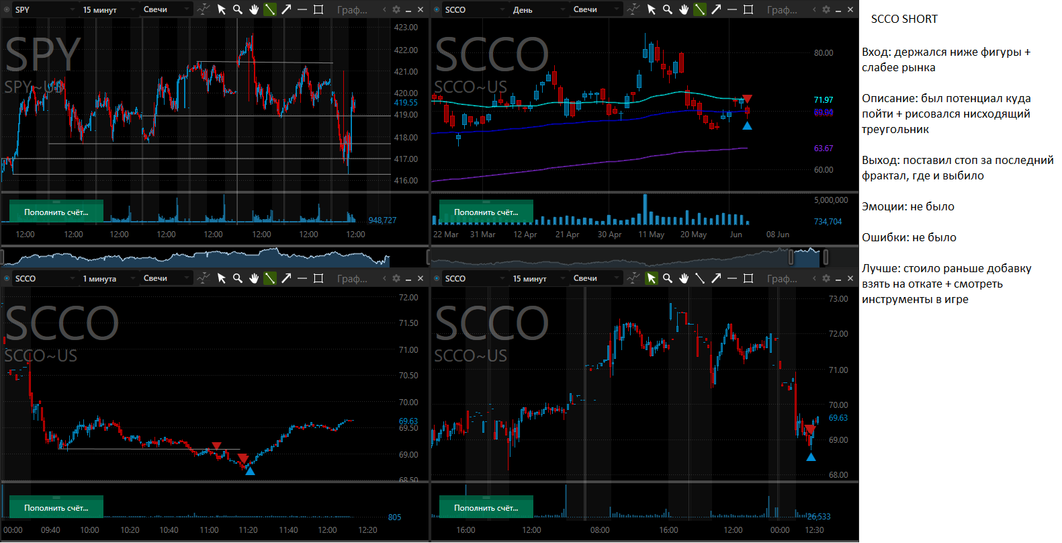Grab left range handle in SCCO daily navigator
The width and height of the screenshot is (1062, 543).
pos(791,257)
